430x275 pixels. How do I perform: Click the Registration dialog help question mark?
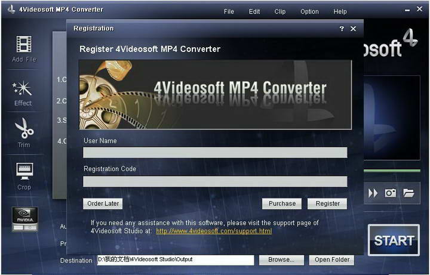coord(342,29)
